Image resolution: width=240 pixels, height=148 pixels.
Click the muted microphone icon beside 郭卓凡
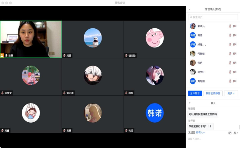click(230, 26)
